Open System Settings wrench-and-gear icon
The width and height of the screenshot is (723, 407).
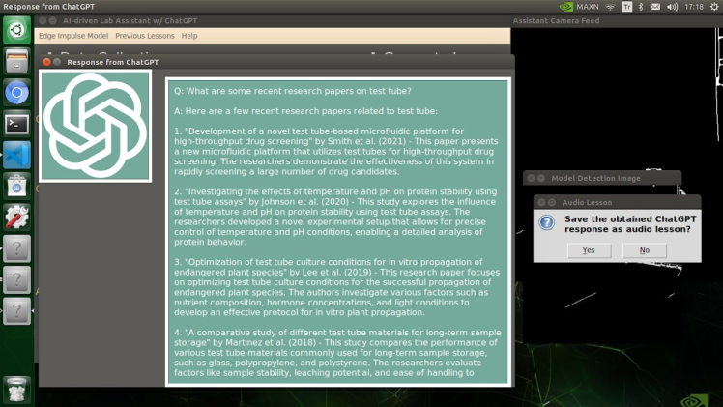(x=17, y=218)
